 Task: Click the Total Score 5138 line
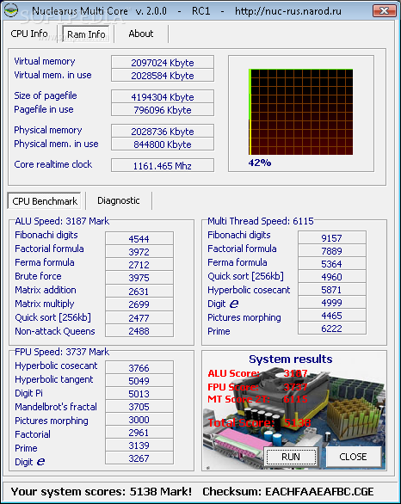259,422
